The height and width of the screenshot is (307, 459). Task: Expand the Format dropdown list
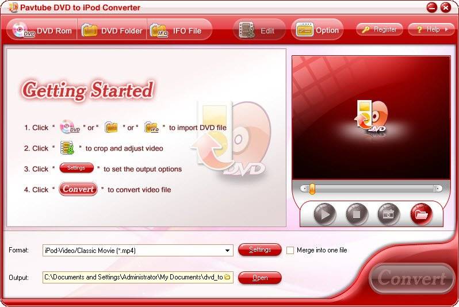[227, 251]
